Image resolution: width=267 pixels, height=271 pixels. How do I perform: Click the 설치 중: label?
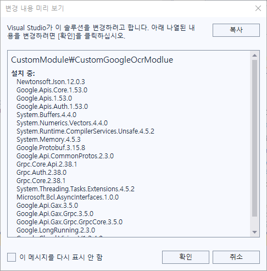[x=23, y=73]
